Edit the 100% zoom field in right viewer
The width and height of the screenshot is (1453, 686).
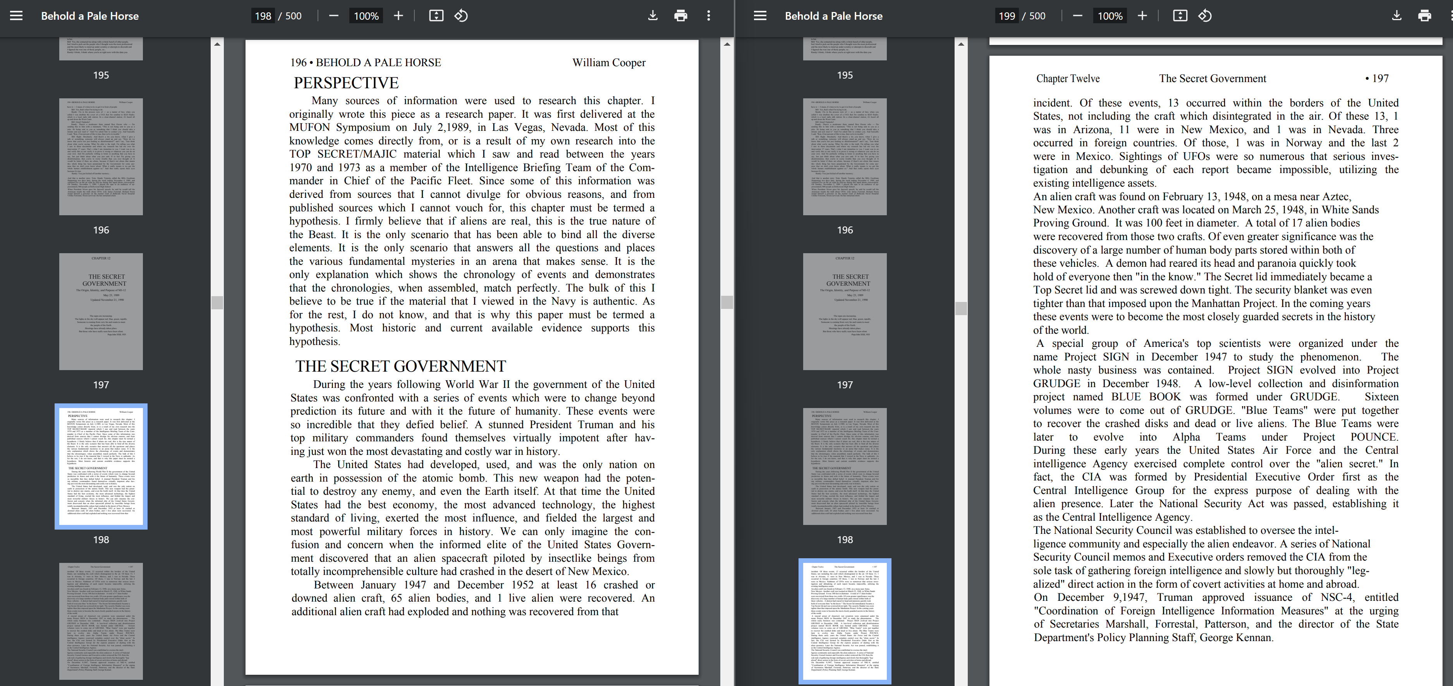(1110, 16)
